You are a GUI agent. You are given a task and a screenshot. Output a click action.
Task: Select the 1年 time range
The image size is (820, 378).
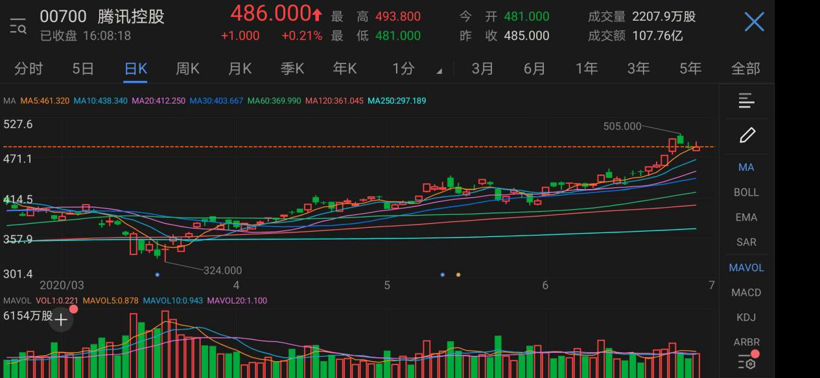[586, 69]
